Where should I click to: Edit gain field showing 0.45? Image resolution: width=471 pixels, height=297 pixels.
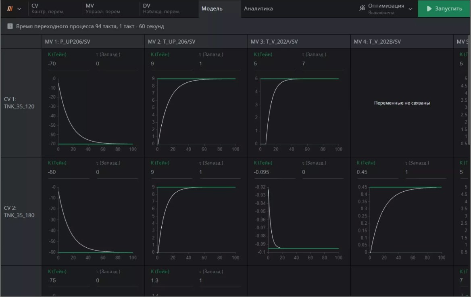[377, 172]
